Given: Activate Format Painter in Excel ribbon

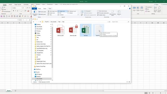Looking at the screenshot, I should tap(6, 11).
